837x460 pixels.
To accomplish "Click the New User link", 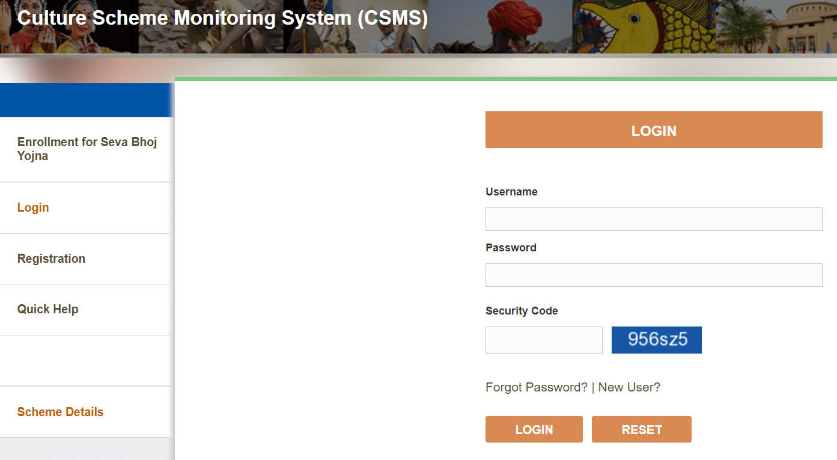I will (629, 387).
